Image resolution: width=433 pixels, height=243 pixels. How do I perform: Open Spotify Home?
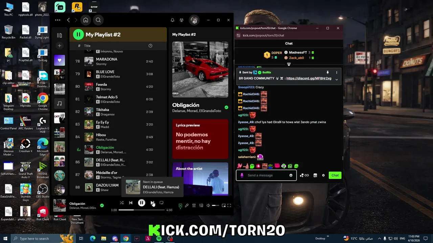pos(86,20)
